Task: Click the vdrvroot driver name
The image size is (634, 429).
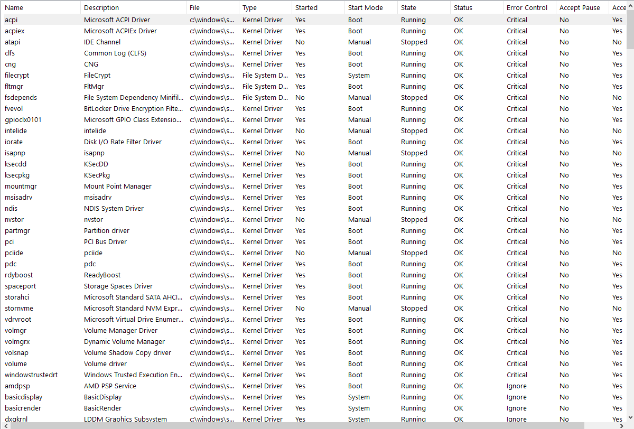Action: pos(18,319)
